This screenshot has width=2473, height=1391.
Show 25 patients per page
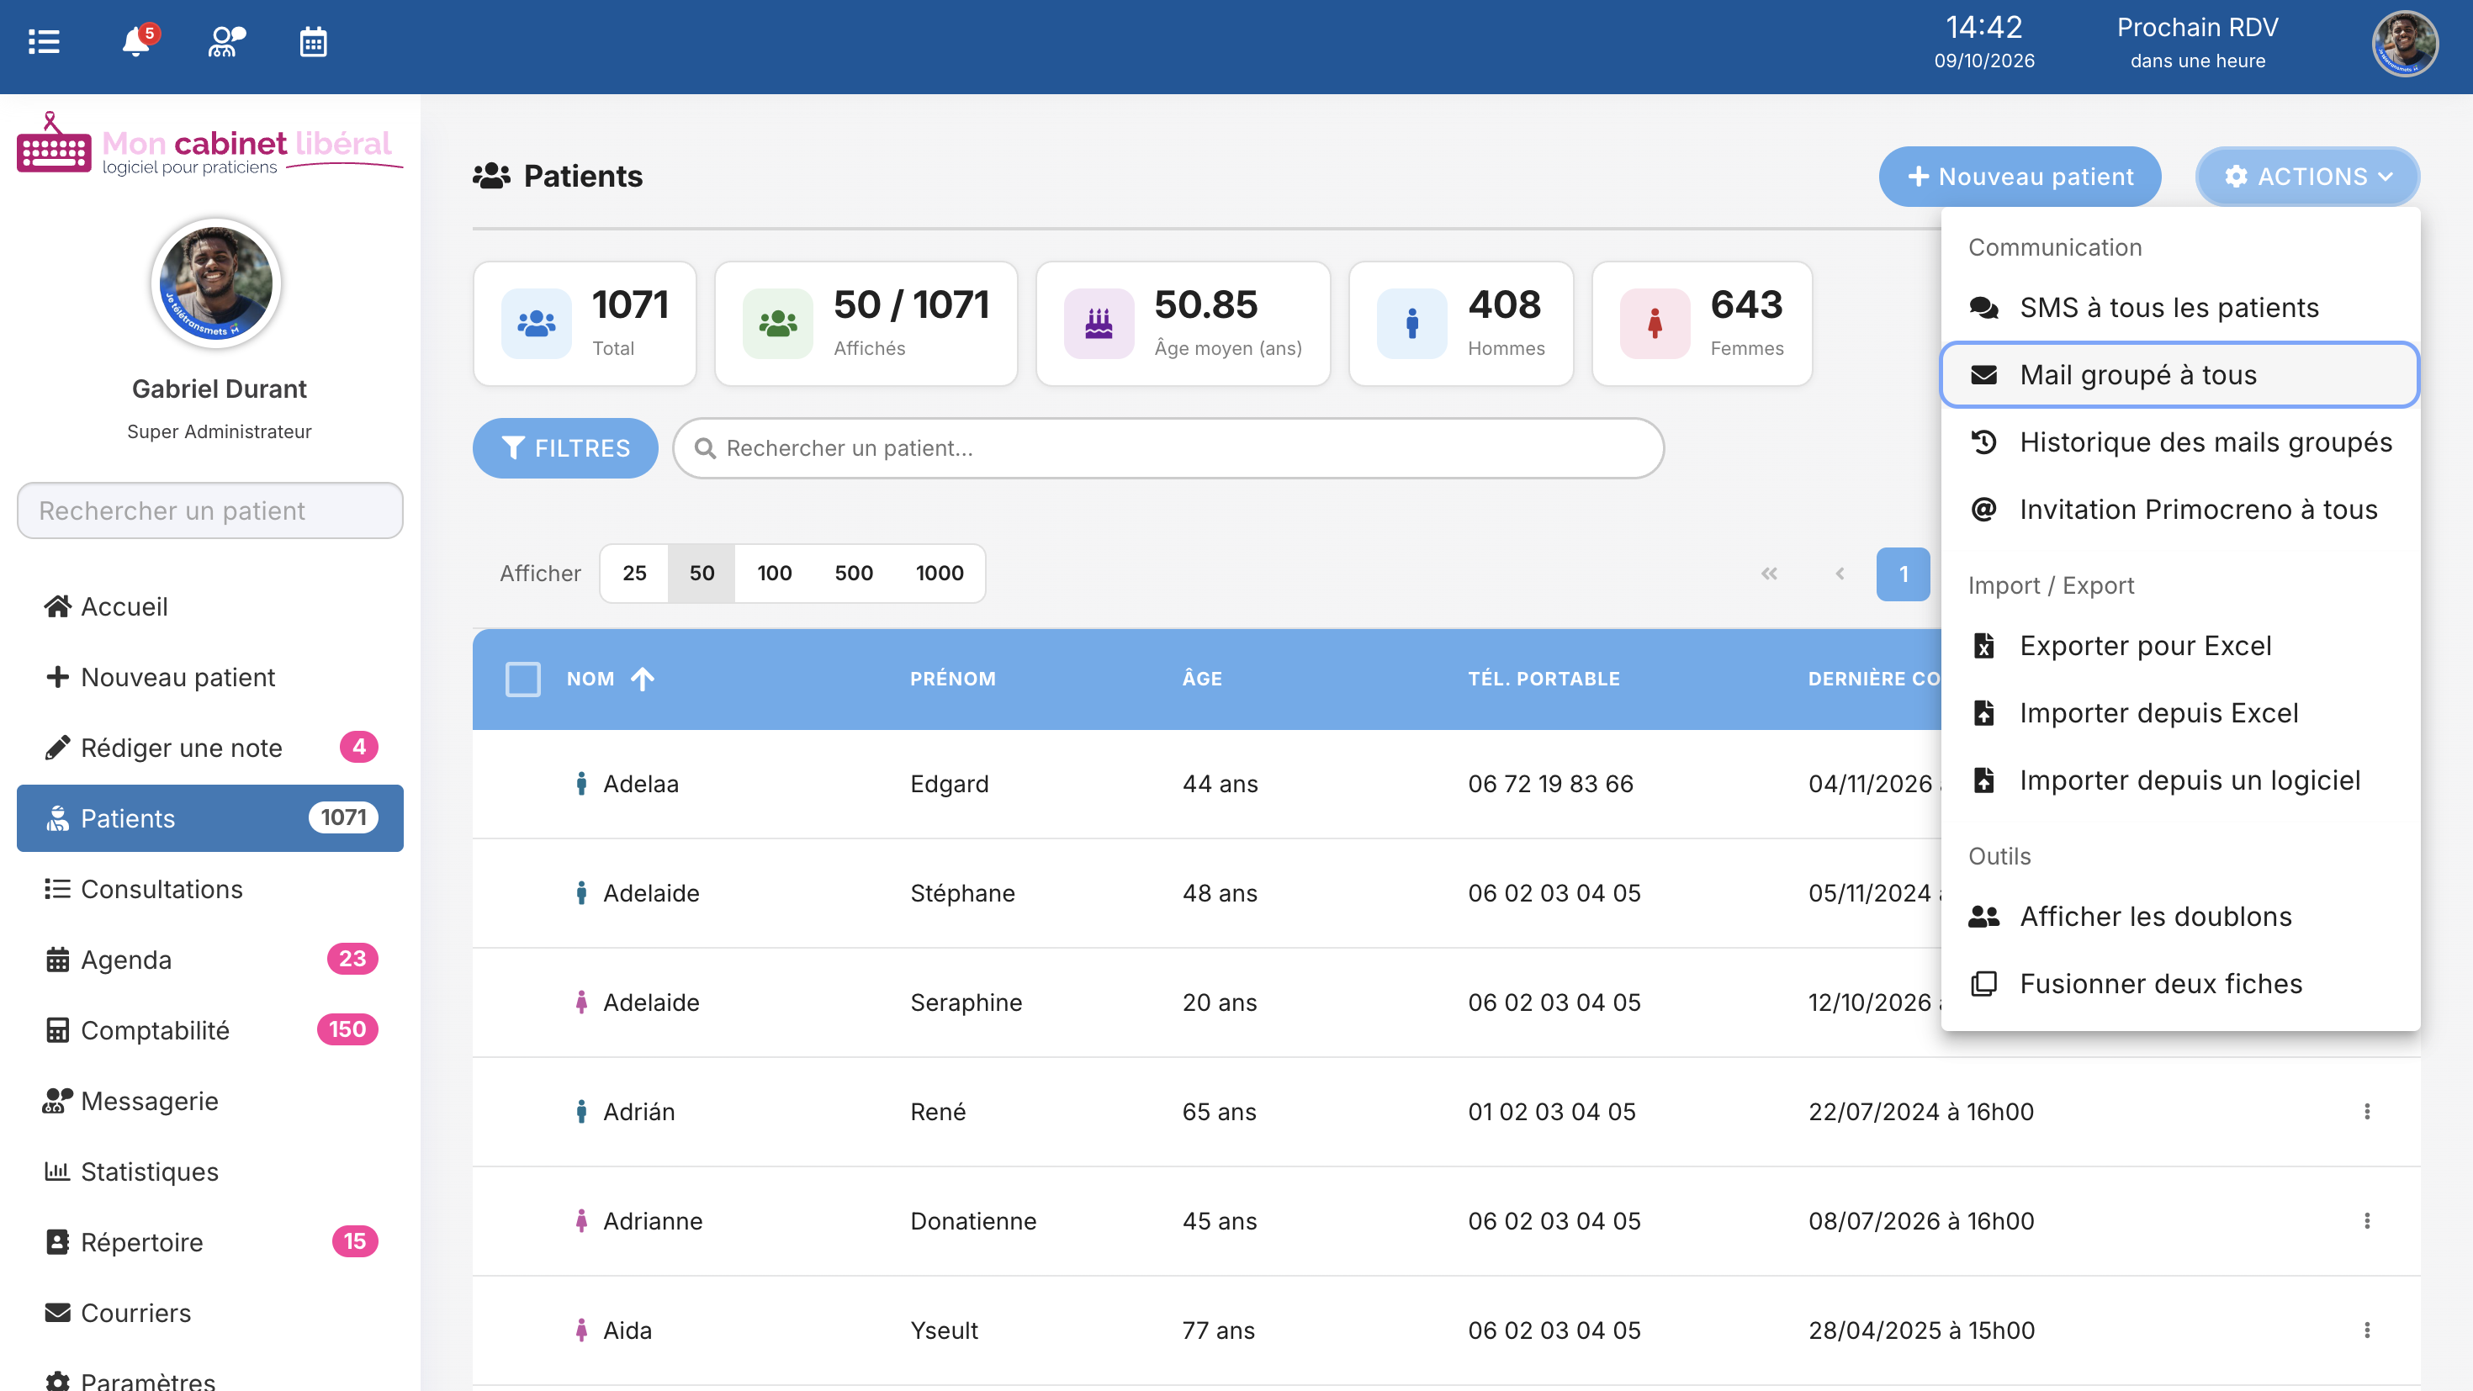634,573
